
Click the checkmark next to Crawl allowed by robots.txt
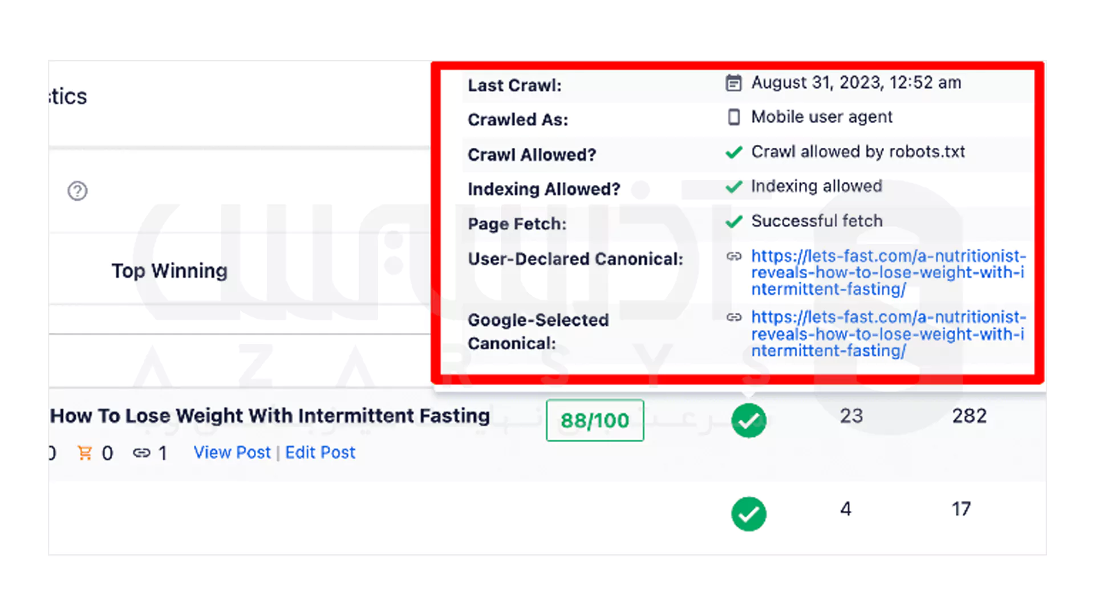pyautogui.click(x=734, y=152)
